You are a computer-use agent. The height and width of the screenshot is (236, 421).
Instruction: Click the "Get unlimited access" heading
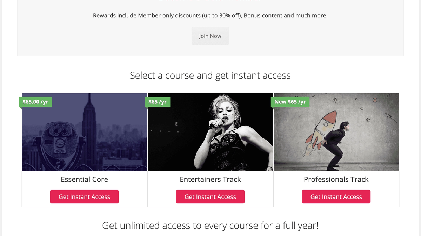[x=210, y=226]
